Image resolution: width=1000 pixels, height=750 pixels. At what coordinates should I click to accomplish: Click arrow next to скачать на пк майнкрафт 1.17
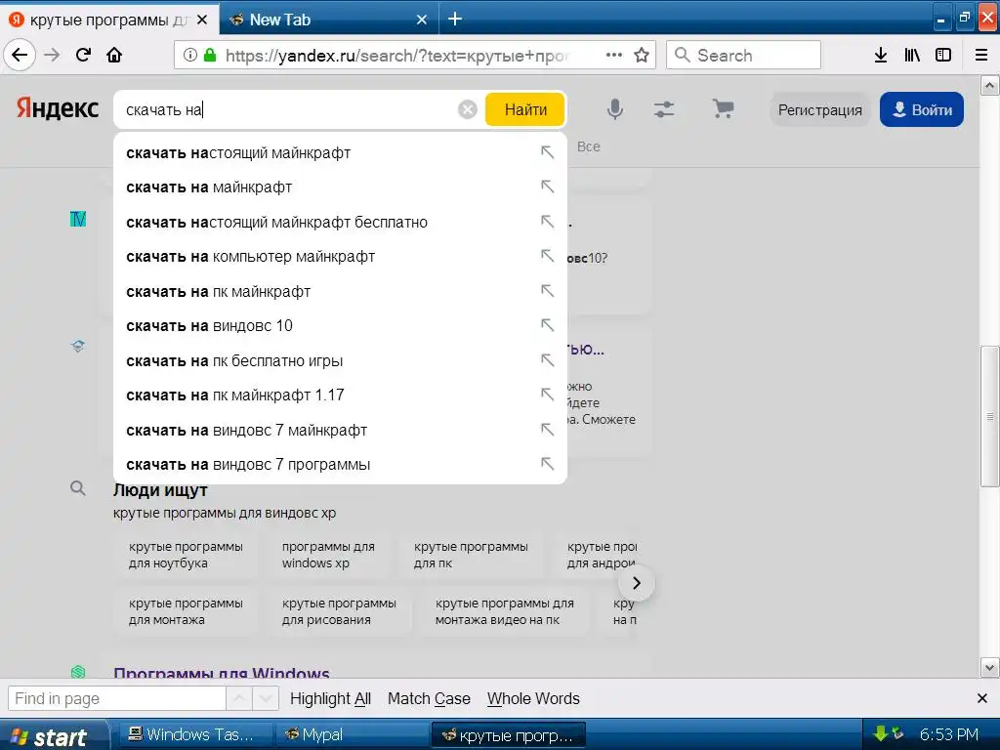point(547,395)
